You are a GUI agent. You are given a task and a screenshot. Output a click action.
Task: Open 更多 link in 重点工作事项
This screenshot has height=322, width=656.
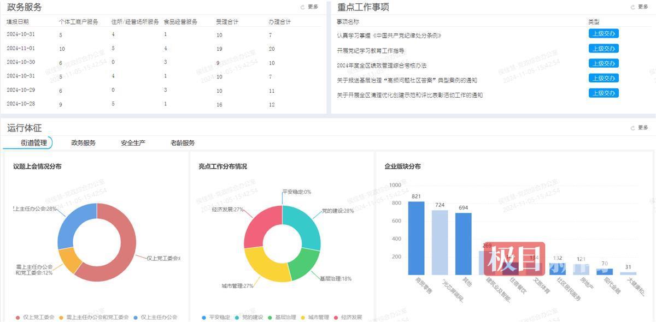pos(643,7)
